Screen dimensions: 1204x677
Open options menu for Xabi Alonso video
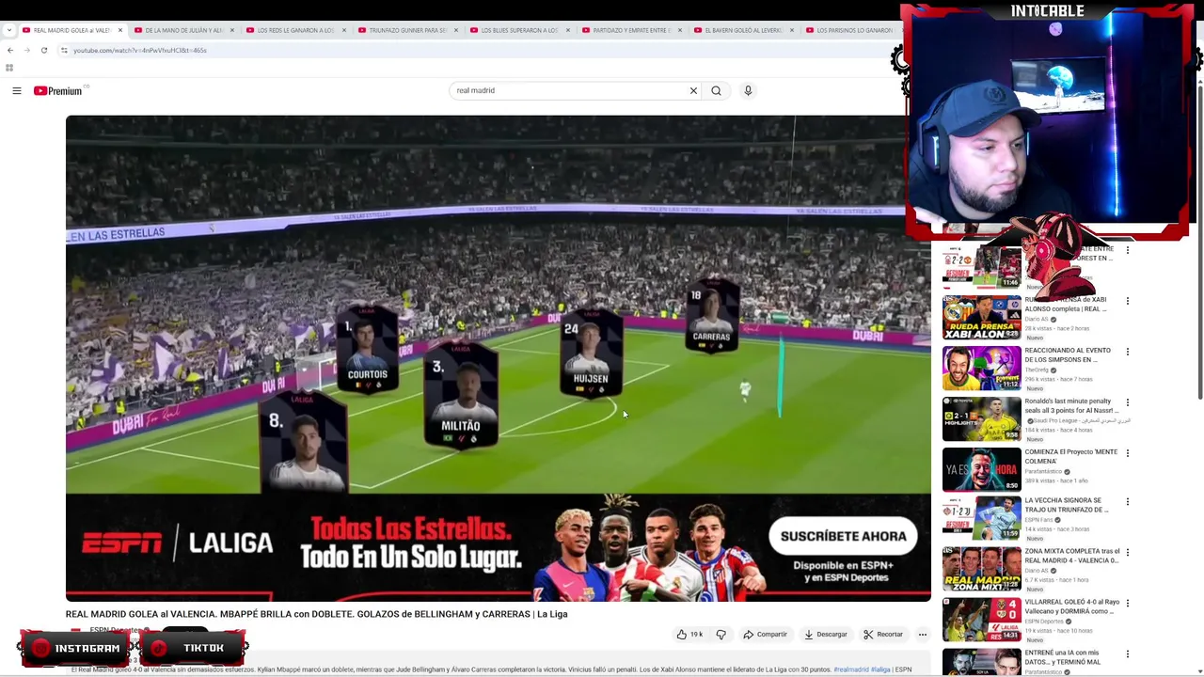click(1128, 302)
